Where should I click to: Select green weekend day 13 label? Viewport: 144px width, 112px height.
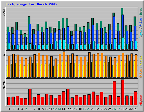coord(59,109)
